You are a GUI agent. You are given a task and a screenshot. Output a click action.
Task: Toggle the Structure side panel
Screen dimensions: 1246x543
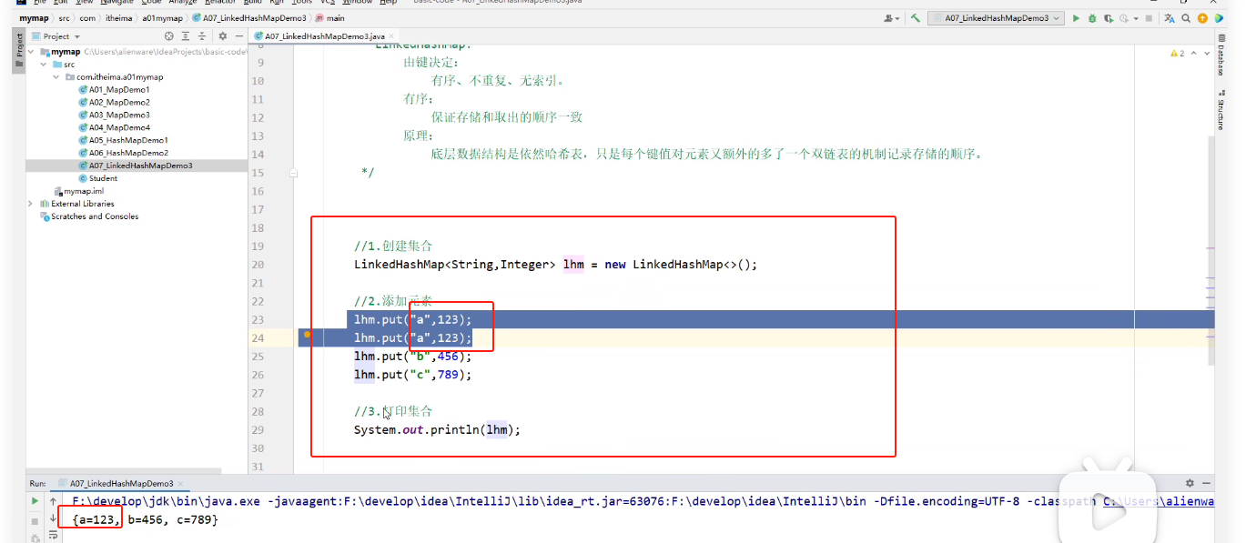[1221, 110]
